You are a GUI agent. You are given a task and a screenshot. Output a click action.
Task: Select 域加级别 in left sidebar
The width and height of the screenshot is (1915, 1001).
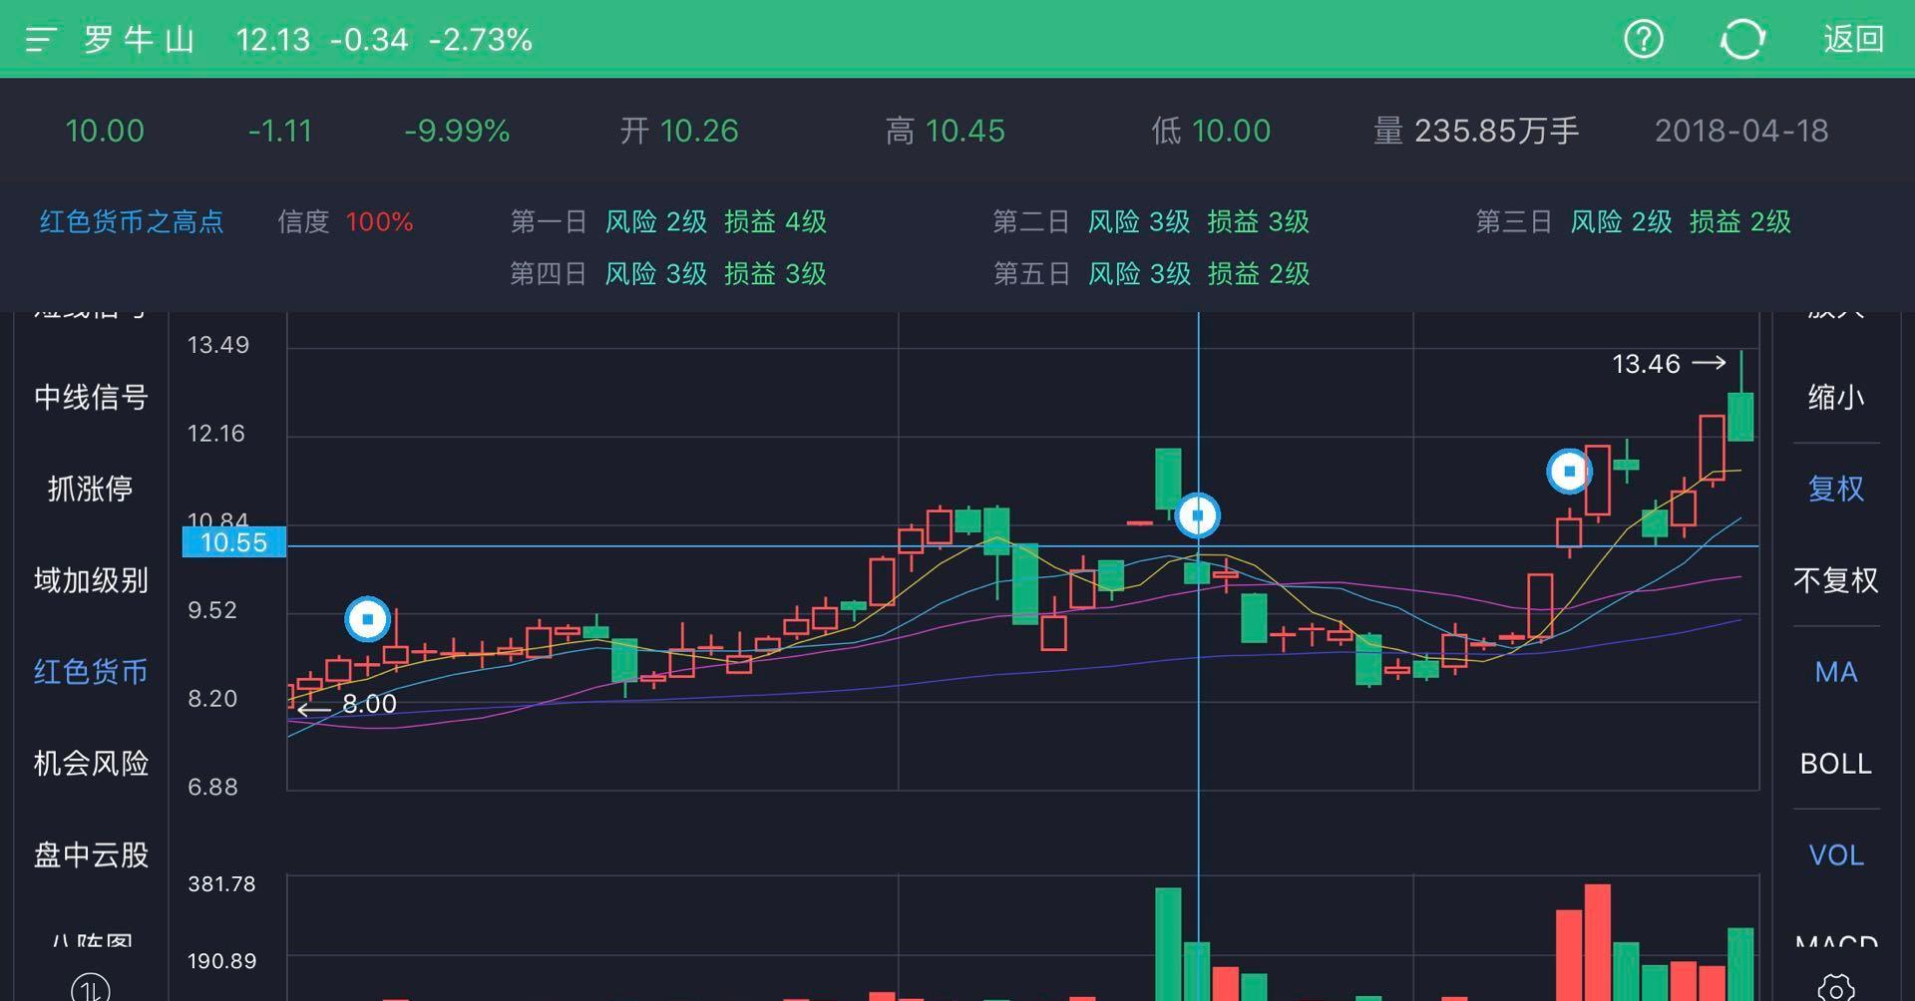91,580
